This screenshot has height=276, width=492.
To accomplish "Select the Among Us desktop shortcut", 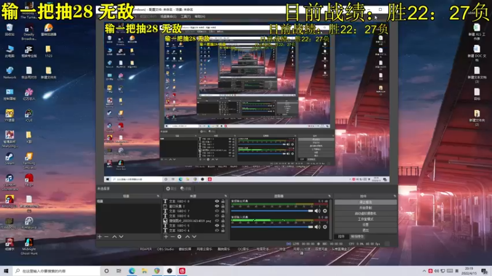I will [x=9, y=201].
